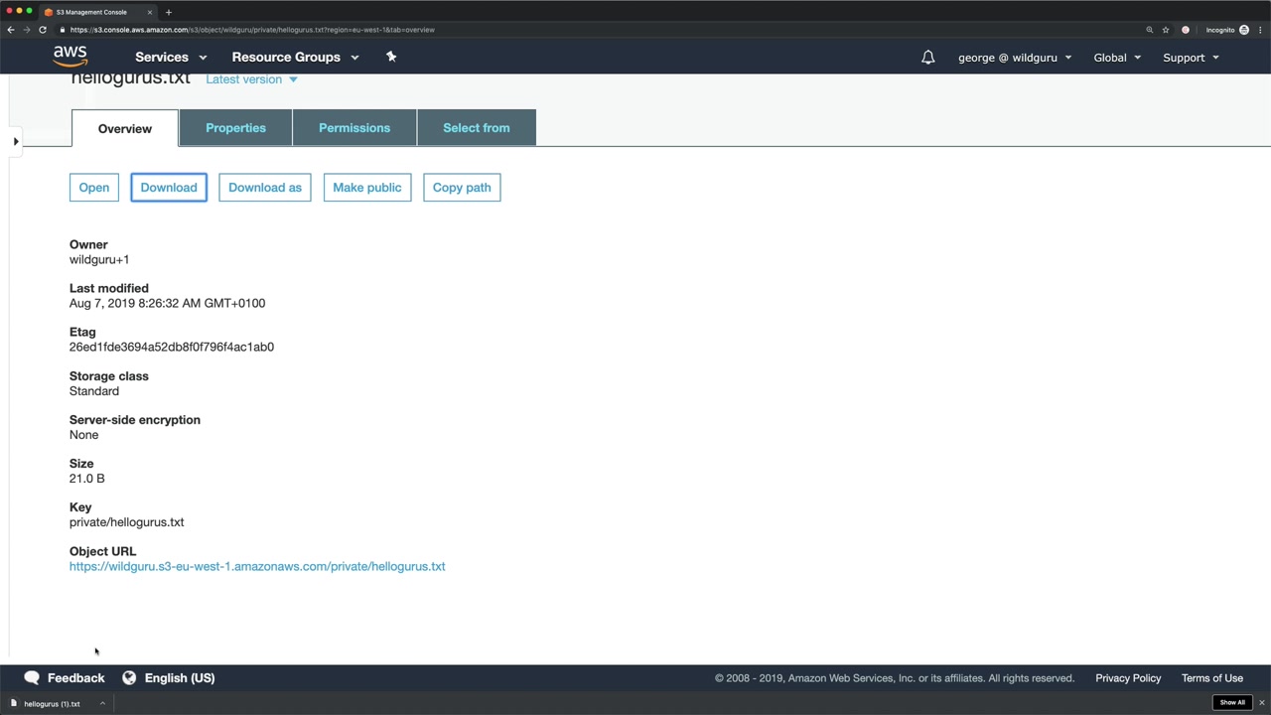Open a new browser tab with plus
The height and width of the screenshot is (715, 1271).
(x=169, y=12)
